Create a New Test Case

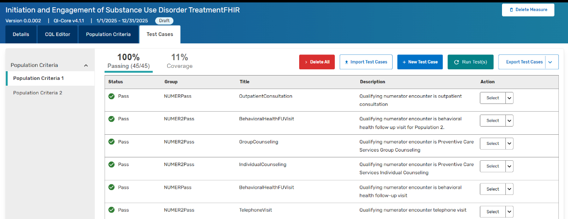[420, 62]
